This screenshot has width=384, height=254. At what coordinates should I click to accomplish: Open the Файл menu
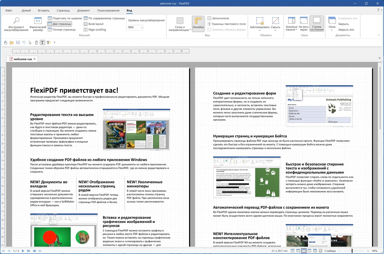9,11
